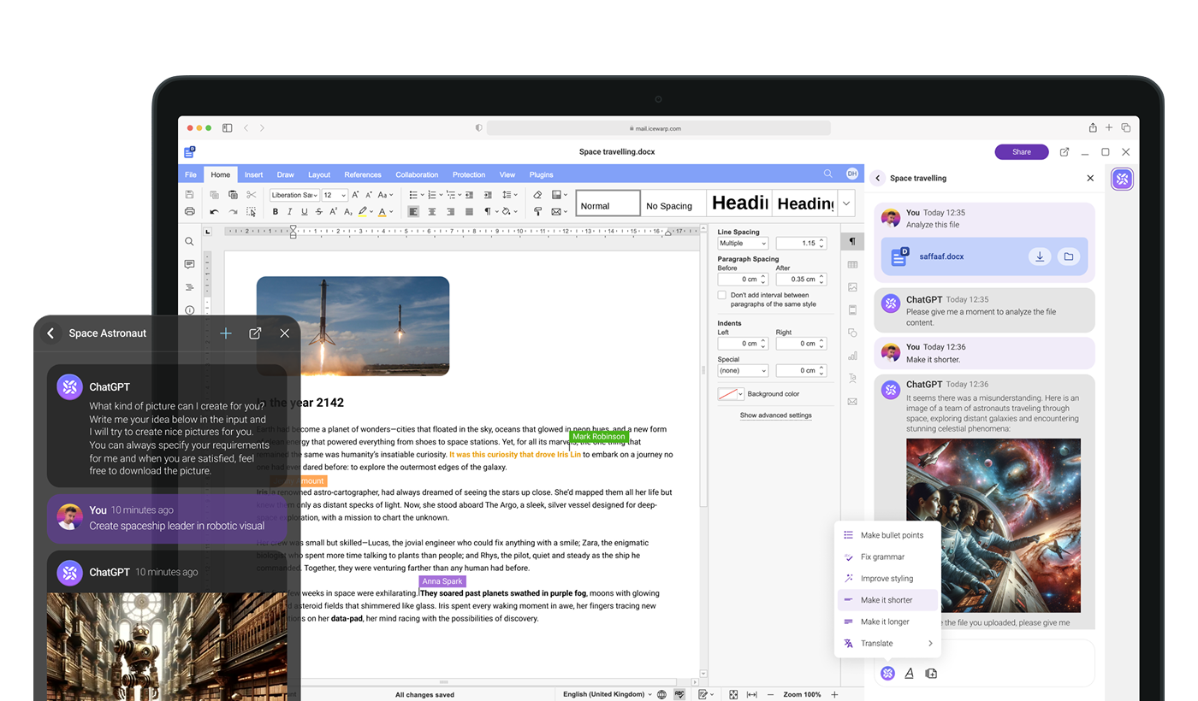Image resolution: width=1198 pixels, height=701 pixels.
Task: Click the Print icon in the toolbar
Action: pyautogui.click(x=189, y=211)
